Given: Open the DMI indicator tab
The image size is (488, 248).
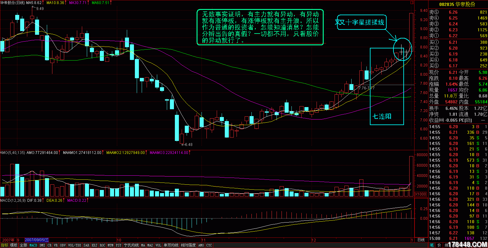Looking at the screenshot, I should tap(42, 246).
